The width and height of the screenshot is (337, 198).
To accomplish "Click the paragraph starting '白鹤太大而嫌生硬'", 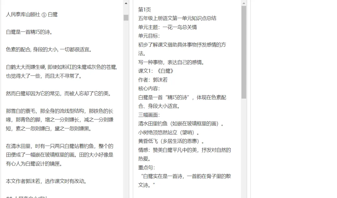I will [61, 71].
